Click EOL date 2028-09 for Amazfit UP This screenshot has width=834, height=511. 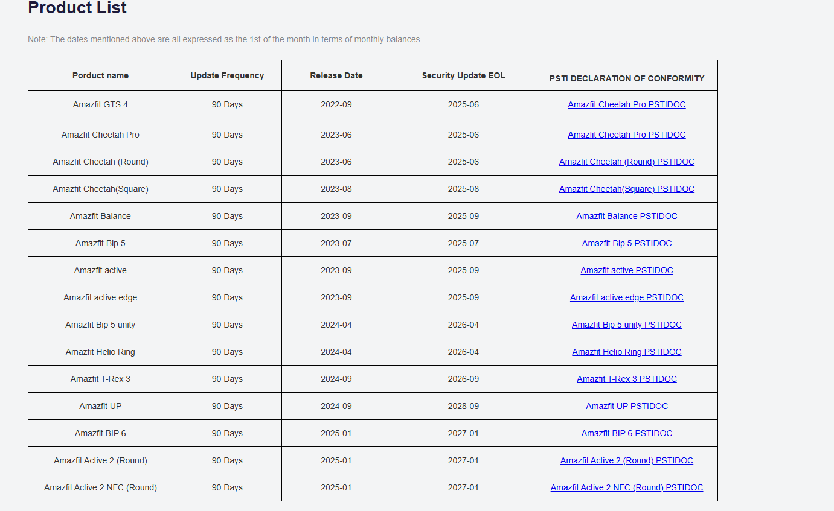click(x=463, y=406)
